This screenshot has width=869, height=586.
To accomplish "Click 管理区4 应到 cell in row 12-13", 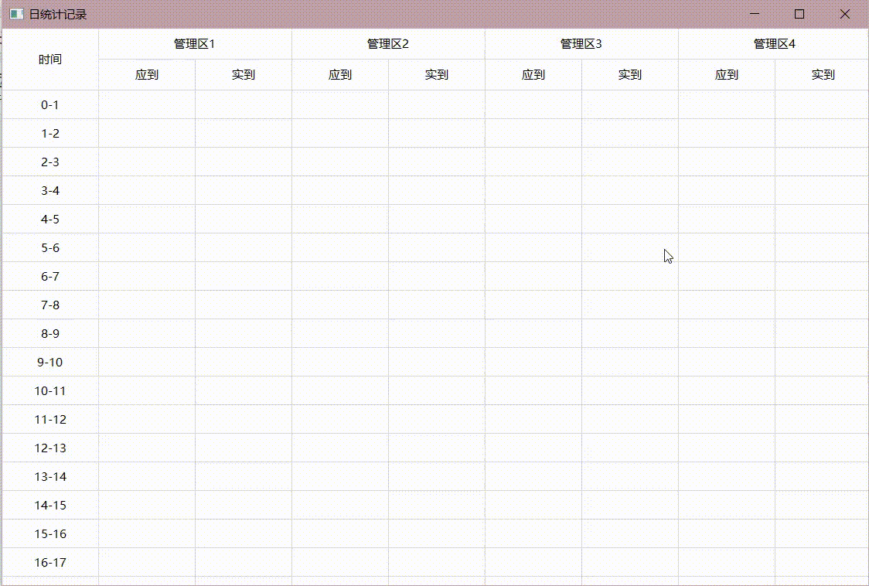I will coord(727,448).
